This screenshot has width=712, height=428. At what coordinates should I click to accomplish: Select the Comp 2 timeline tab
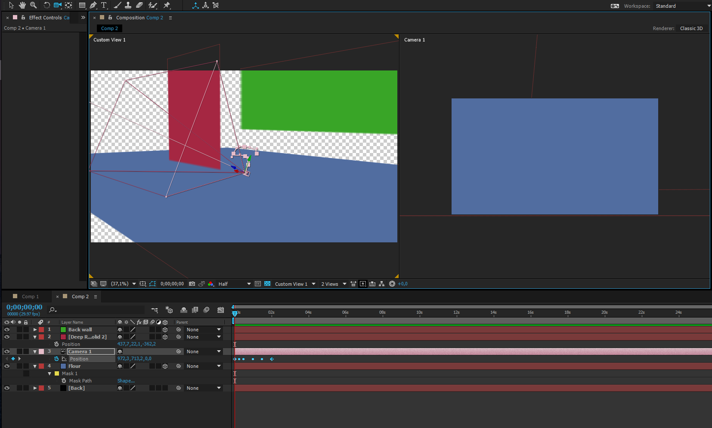click(x=80, y=297)
